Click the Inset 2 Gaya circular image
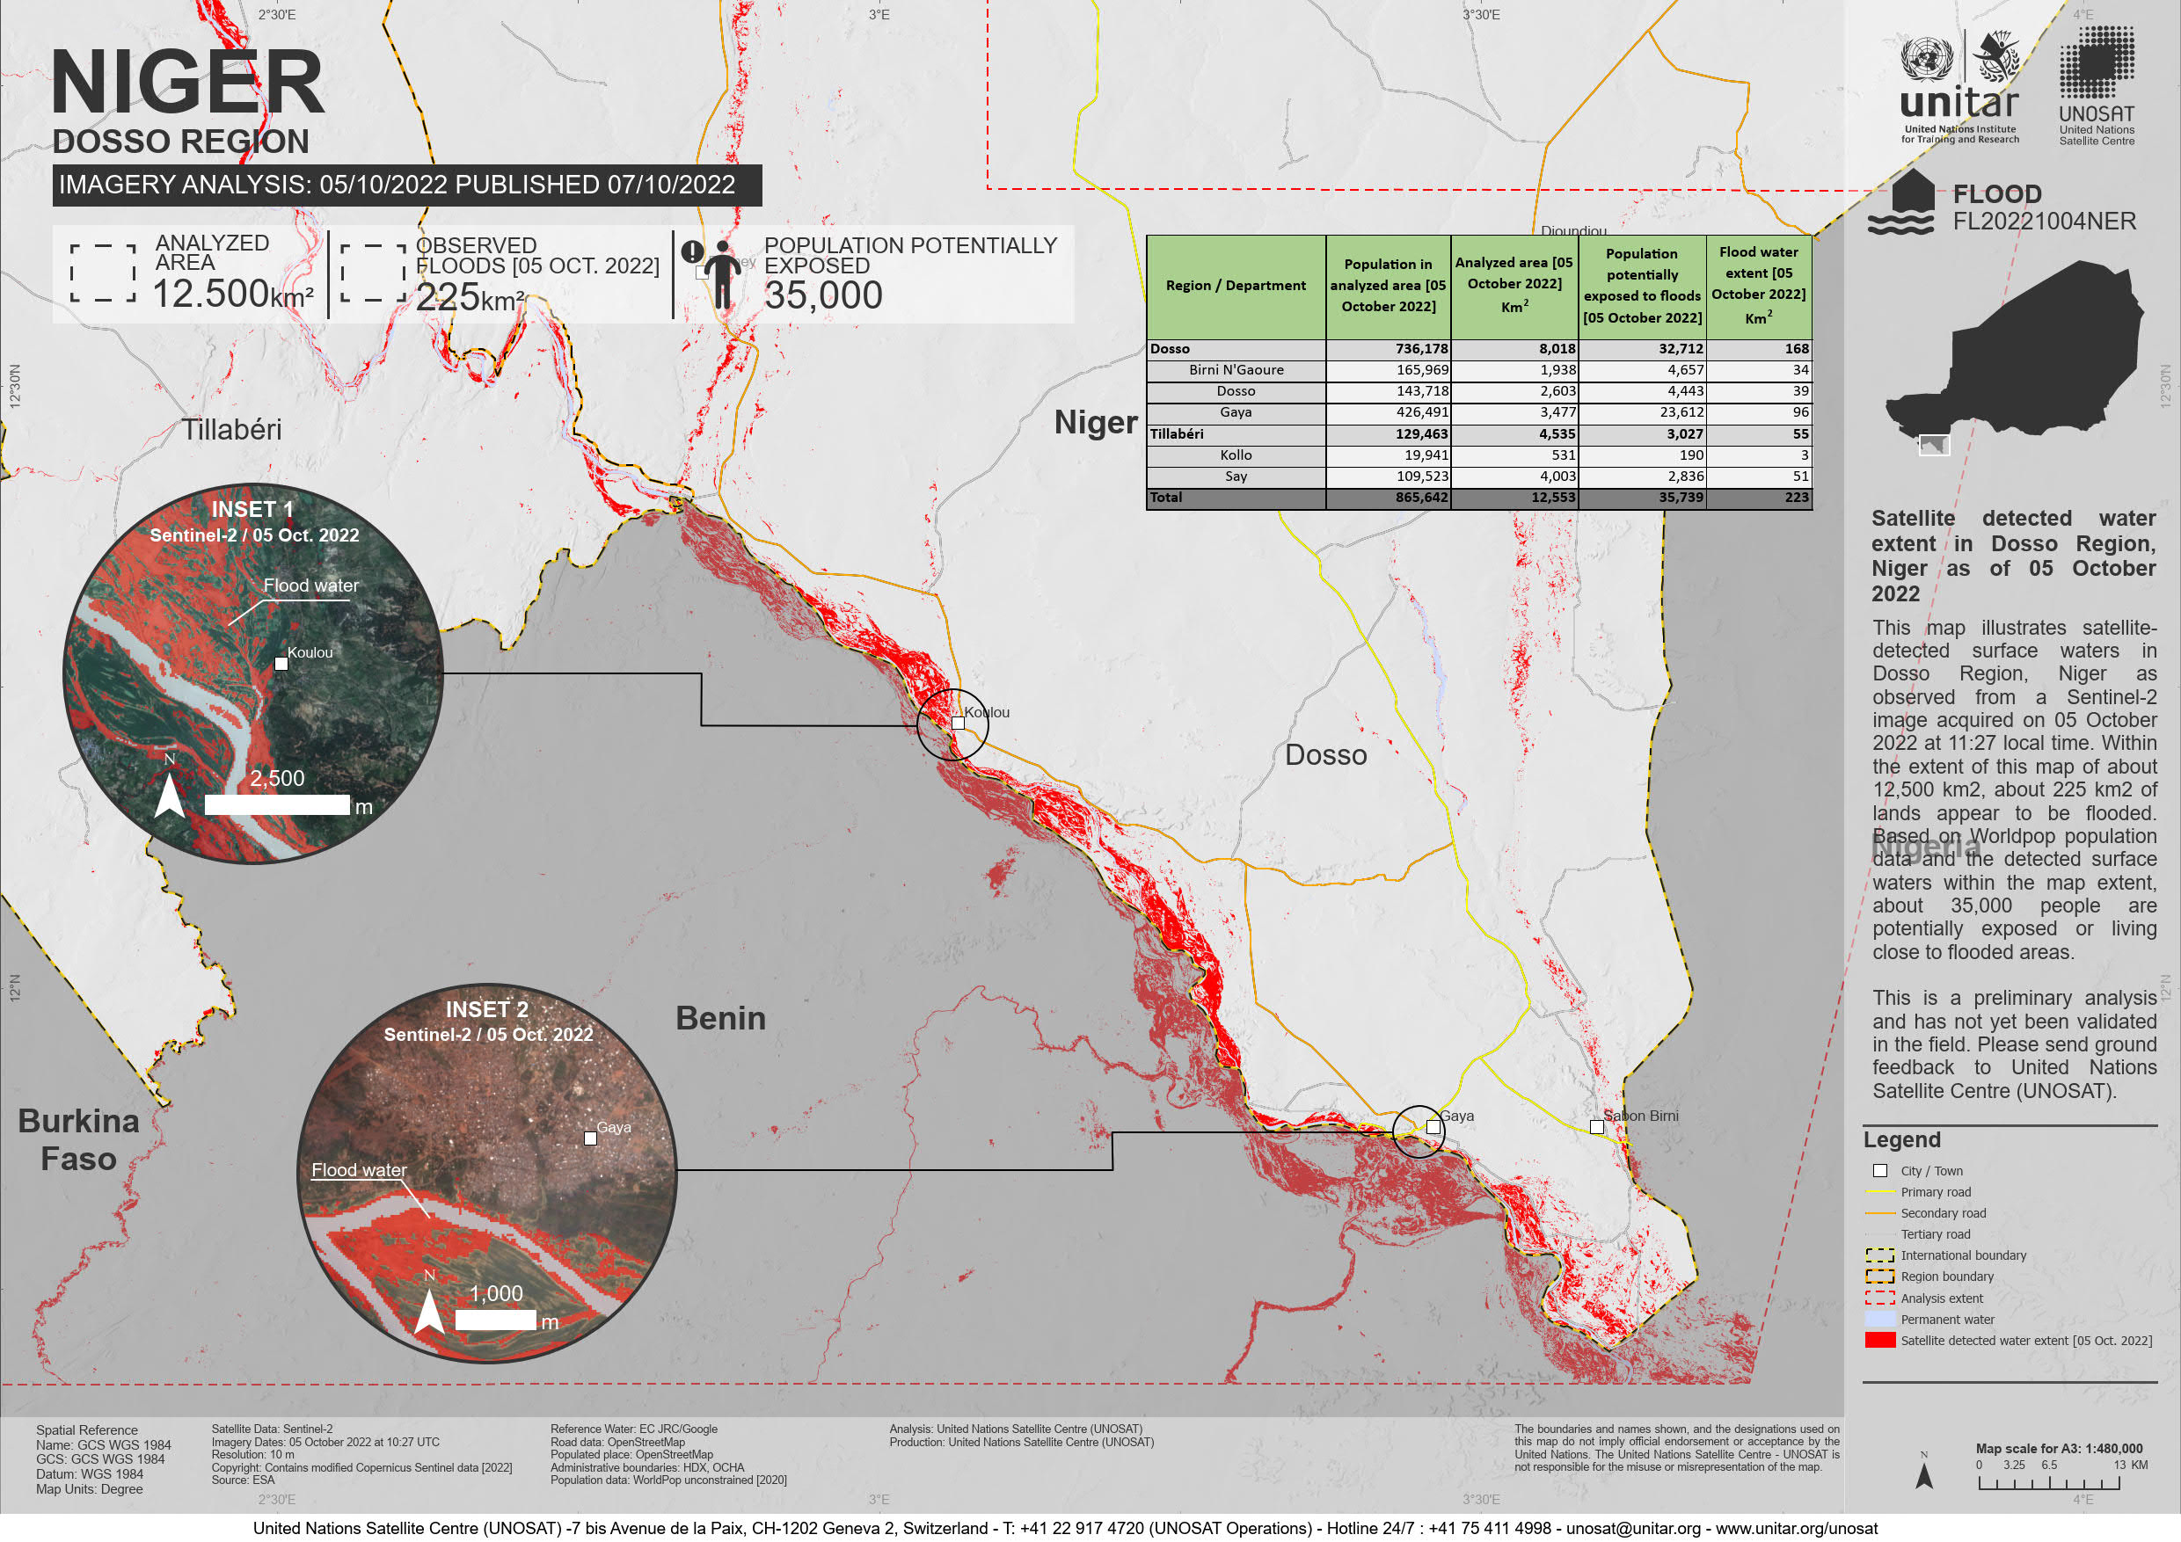 point(486,1173)
